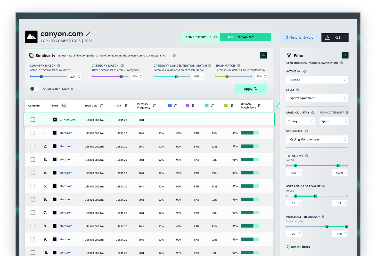This screenshot has width=376, height=256.
Task: Sort by Ultimate Match Score
Action: pyautogui.click(x=259, y=105)
